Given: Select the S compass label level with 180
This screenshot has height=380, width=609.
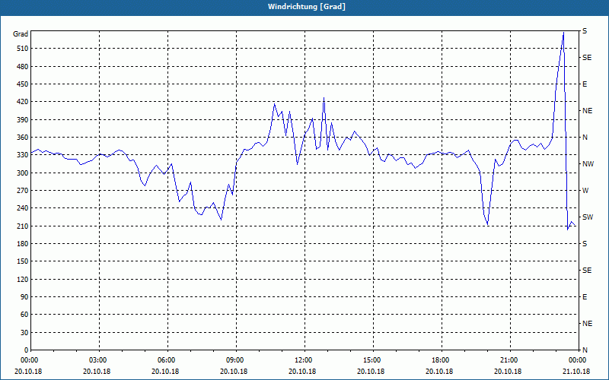Looking at the screenshot, I should click(x=585, y=244).
